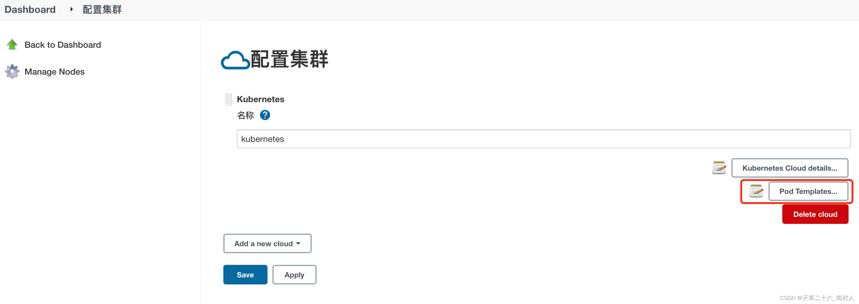The width and height of the screenshot is (859, 304).
Task: Focus the cloud name field containing kubernetes
Action: (x=544, y=139)
